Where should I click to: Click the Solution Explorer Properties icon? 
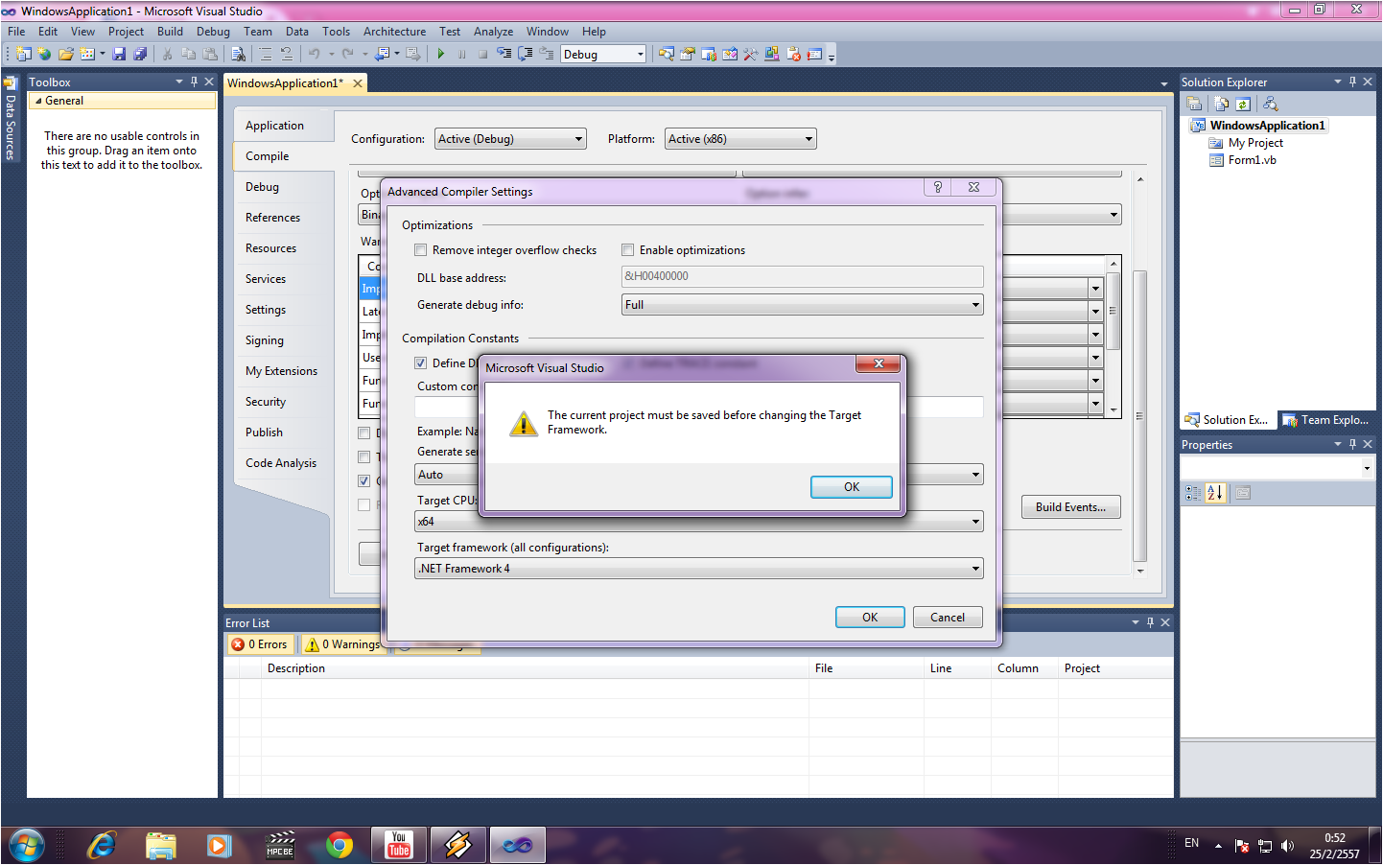[x=1194, y=104]
